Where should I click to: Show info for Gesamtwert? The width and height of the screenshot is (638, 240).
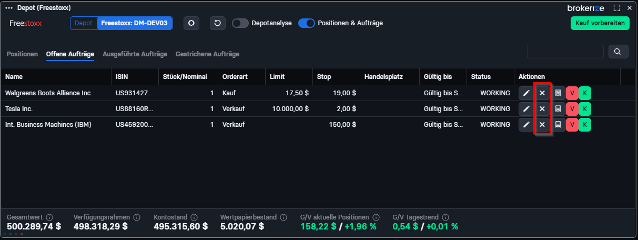(x=49, y=217)
